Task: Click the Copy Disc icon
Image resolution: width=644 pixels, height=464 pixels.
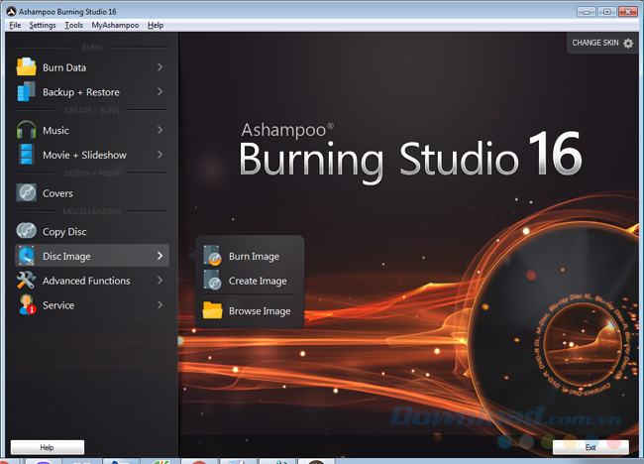Action: [26, 231]
